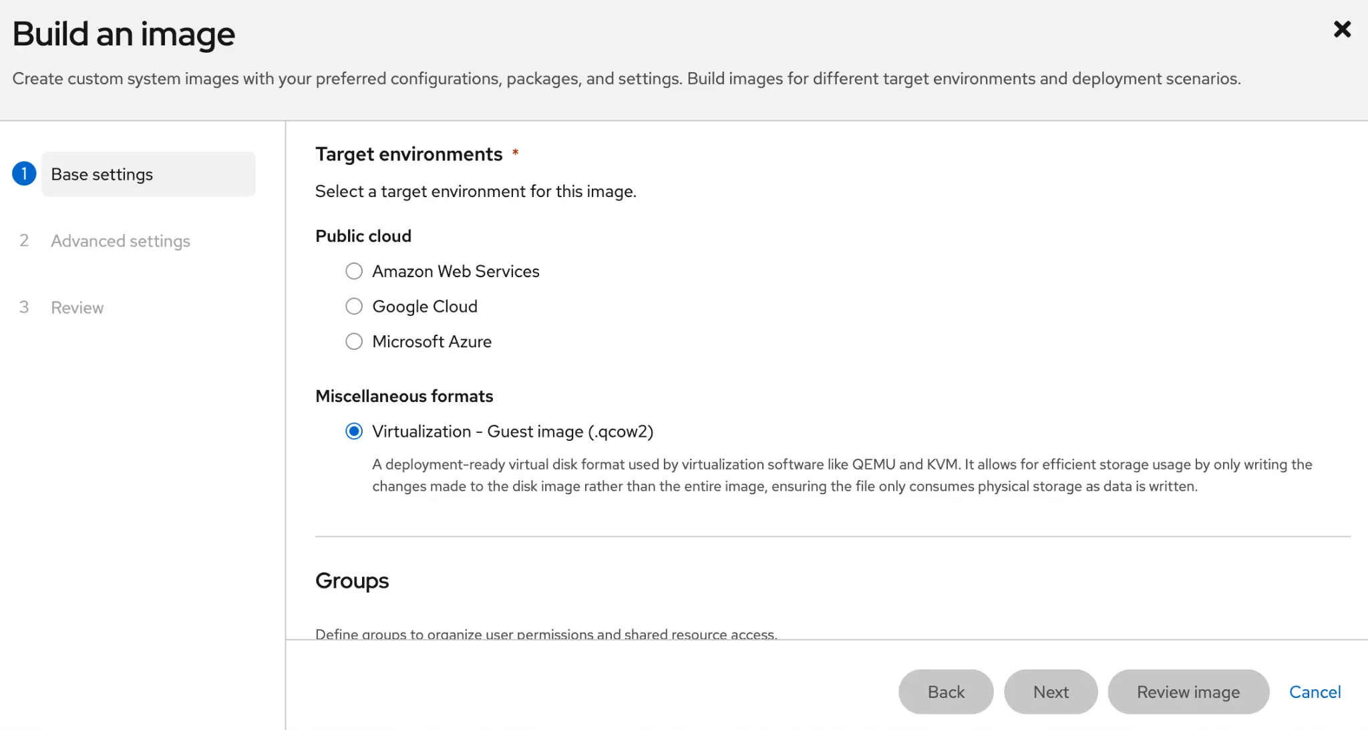This screenshot has width=1368, height=730.
Task: Select Microsoft Azure radio button
Action: tap(354, 341)
